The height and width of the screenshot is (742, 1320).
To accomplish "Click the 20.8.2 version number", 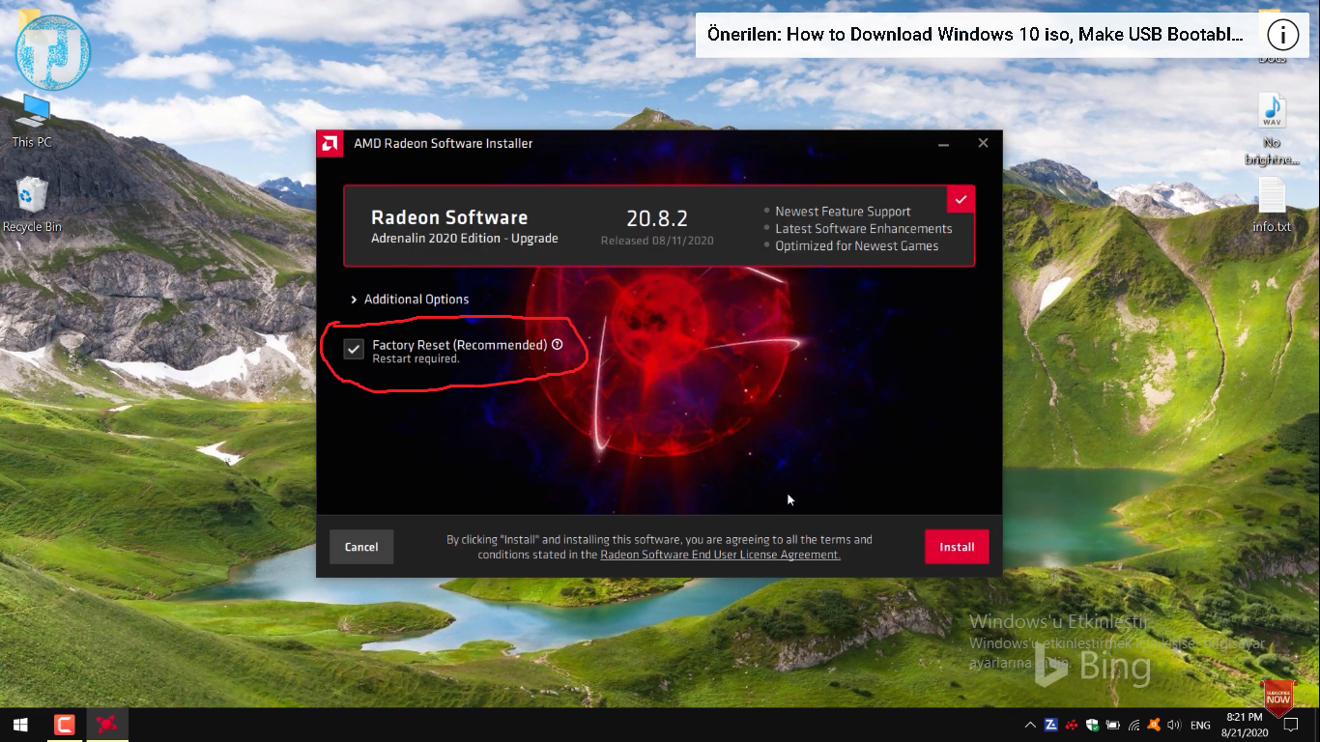I will click(x=657, y=218).
